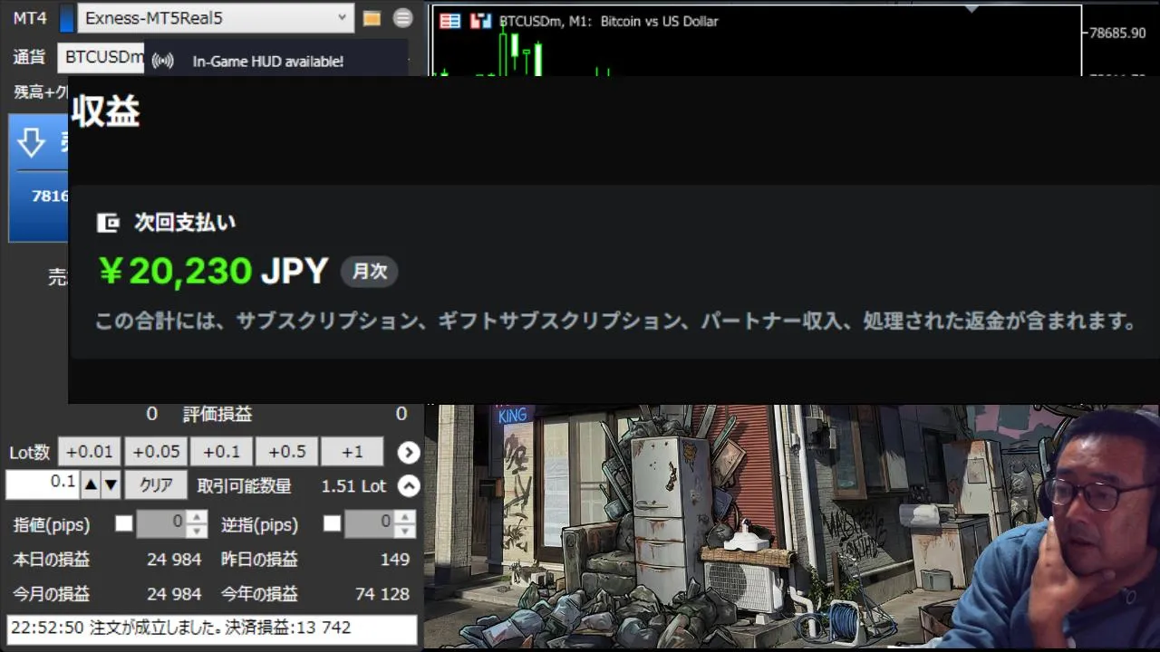Click the Lot数 label

click(30, 452)
